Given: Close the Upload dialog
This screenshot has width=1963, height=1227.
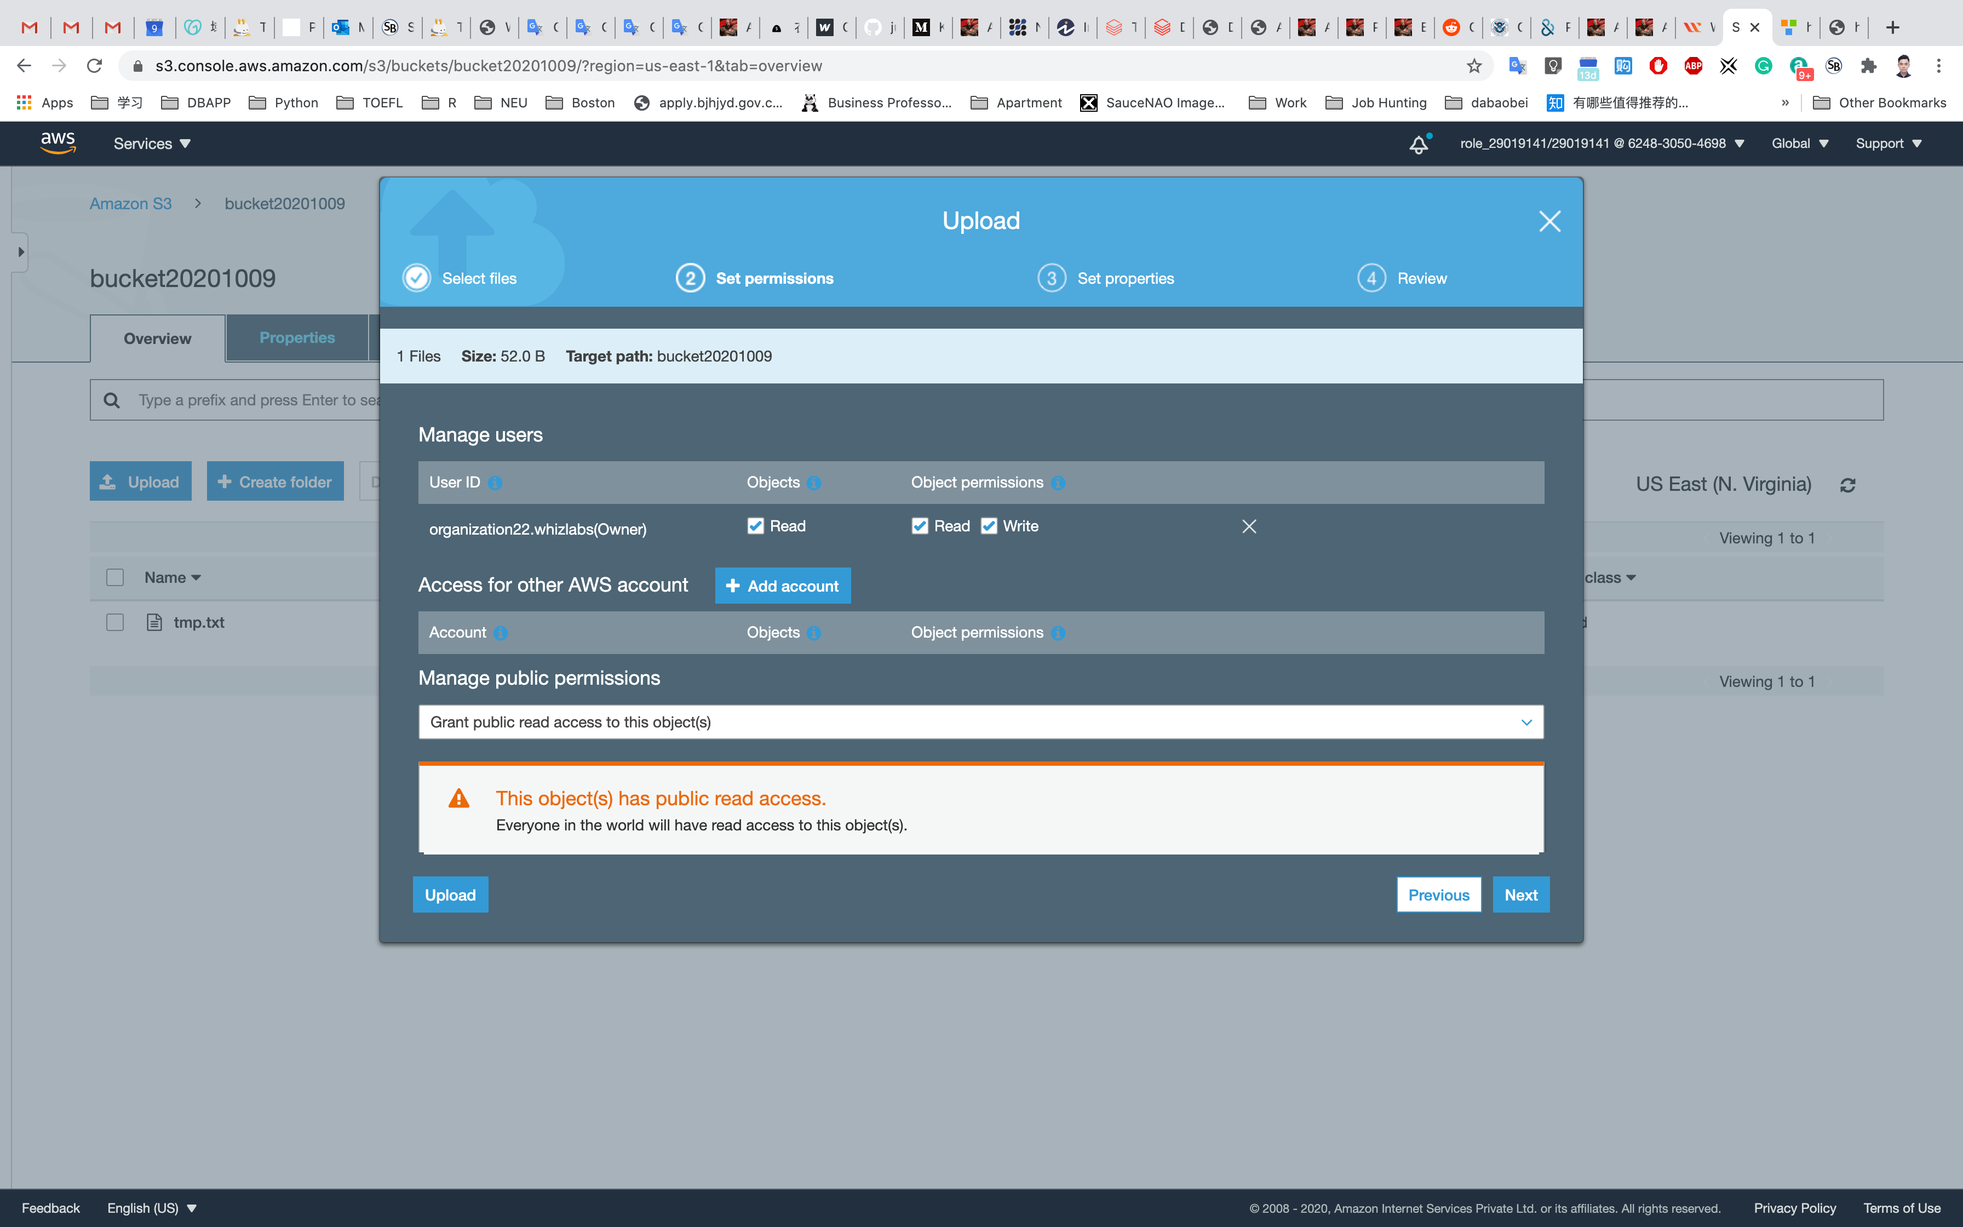Looking at the screenshot, I should point(1549,221).
